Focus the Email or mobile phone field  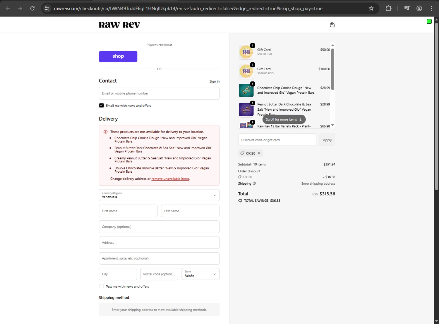point(159,93)
